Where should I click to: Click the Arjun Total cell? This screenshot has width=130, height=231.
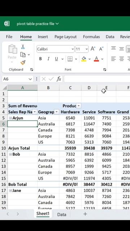tap(22, 148)
